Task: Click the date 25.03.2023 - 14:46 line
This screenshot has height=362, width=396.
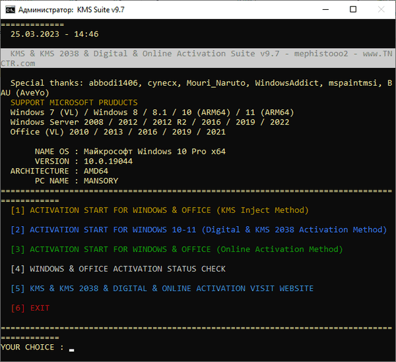Action: click(54, 34)
